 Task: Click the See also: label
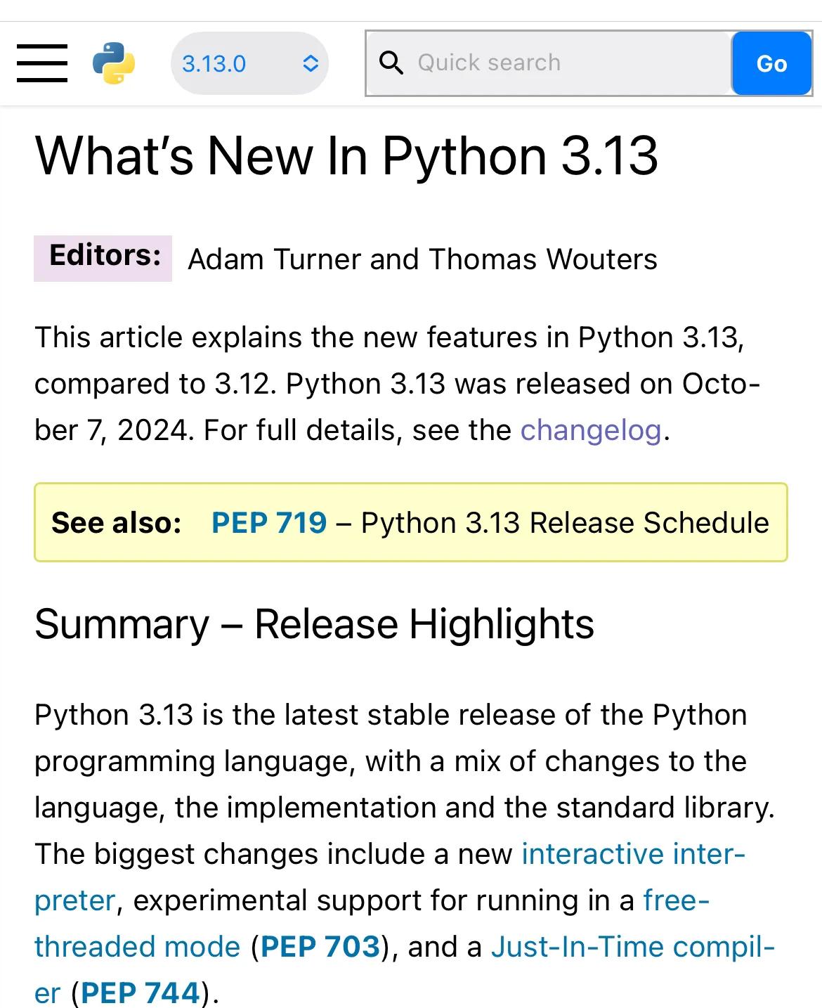(117, 523)
